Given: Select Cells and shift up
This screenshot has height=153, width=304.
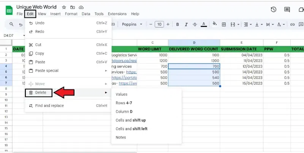Looking at the screenshot, I should pos(146,120).
